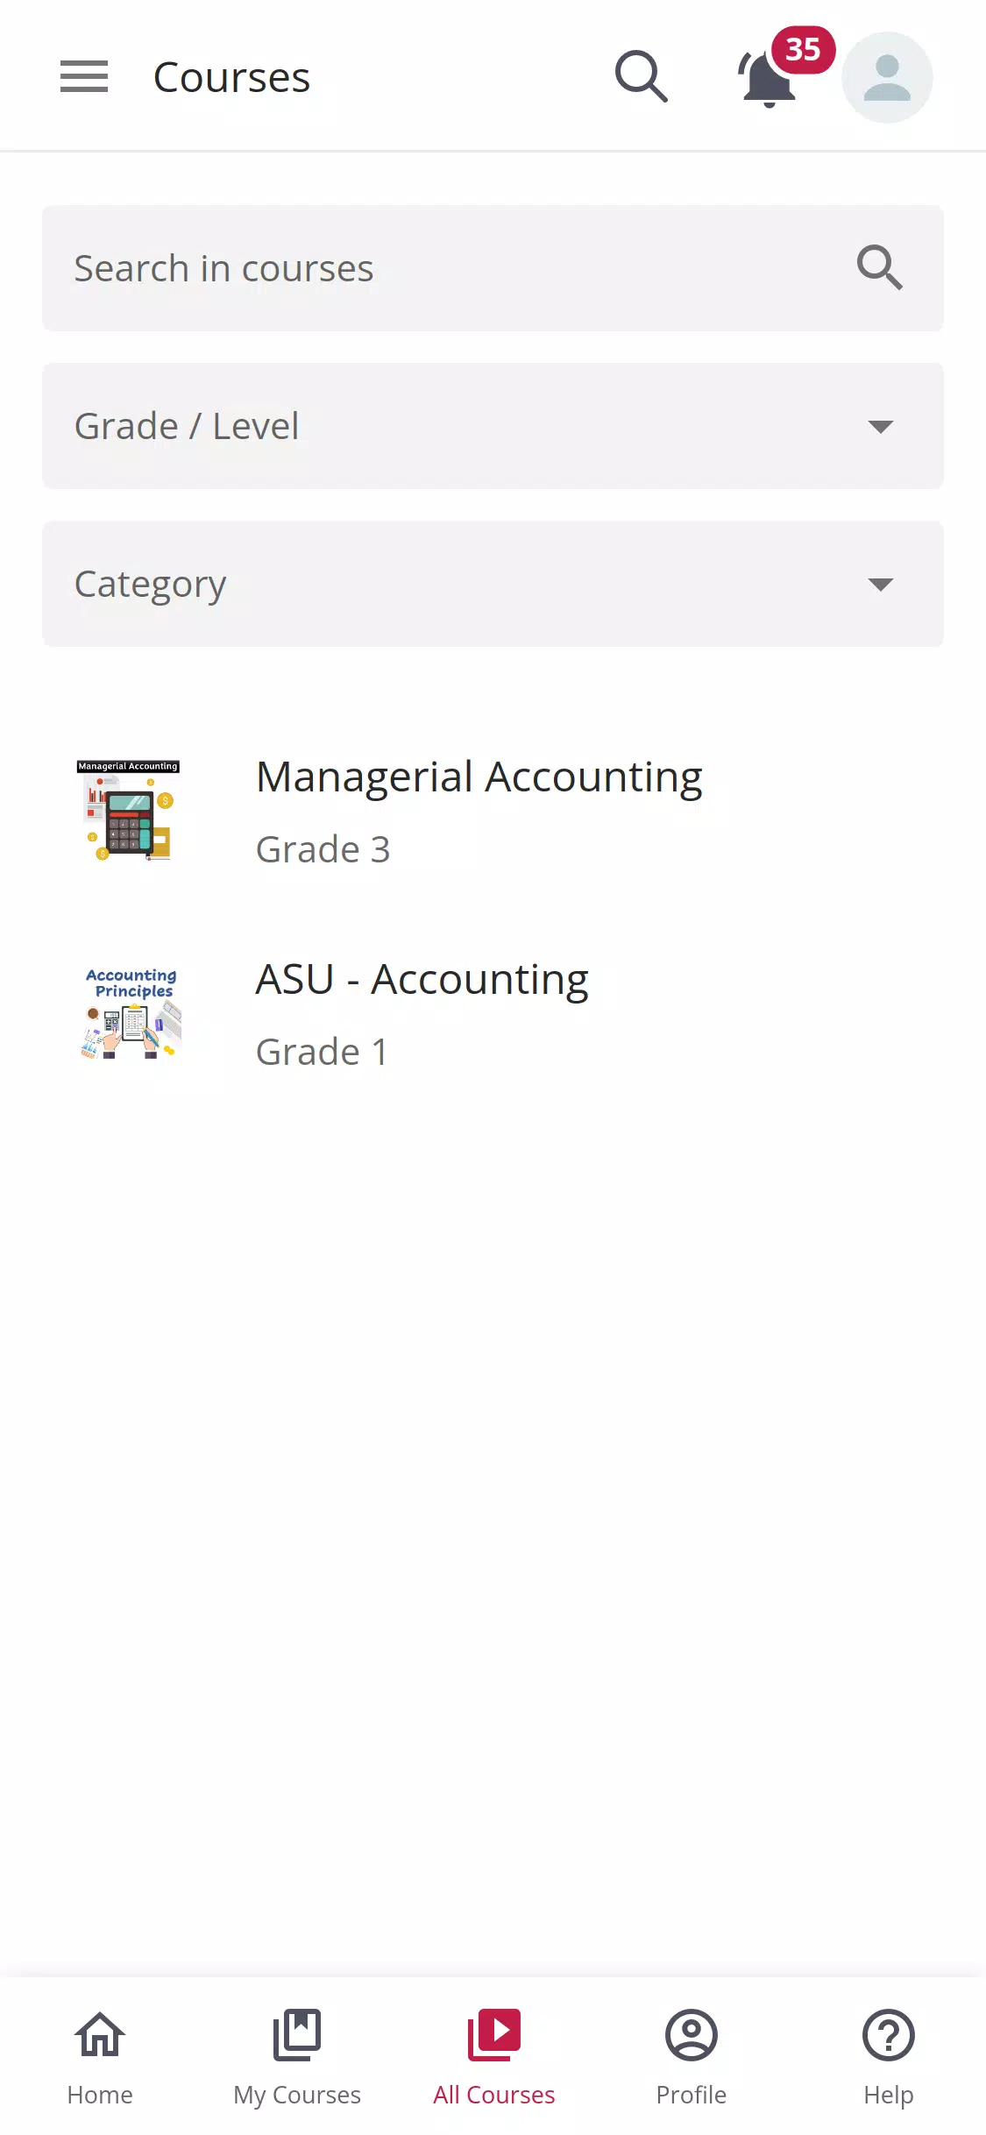Tap the Home house icon
The image size is (986, 2135).
pyautogui.click(x=100, y=2033)
